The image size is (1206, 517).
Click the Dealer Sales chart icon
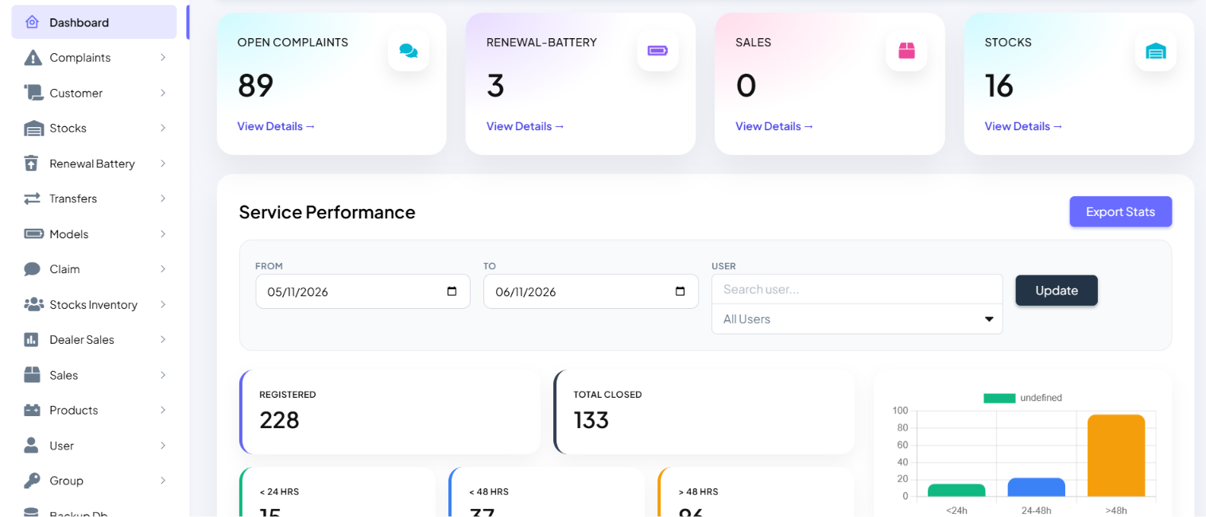[32, 340]
